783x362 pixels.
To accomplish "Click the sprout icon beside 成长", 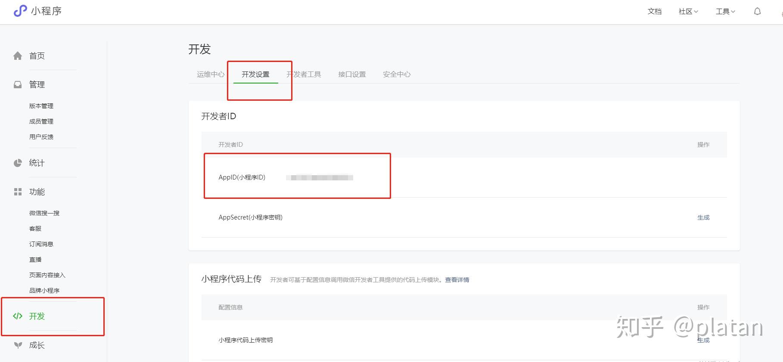I will click(18, 345).
